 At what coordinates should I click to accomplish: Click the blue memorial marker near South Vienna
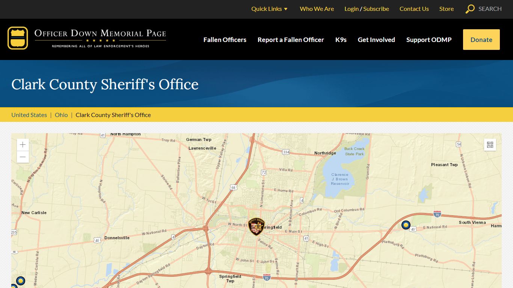[x=406, y=225]
